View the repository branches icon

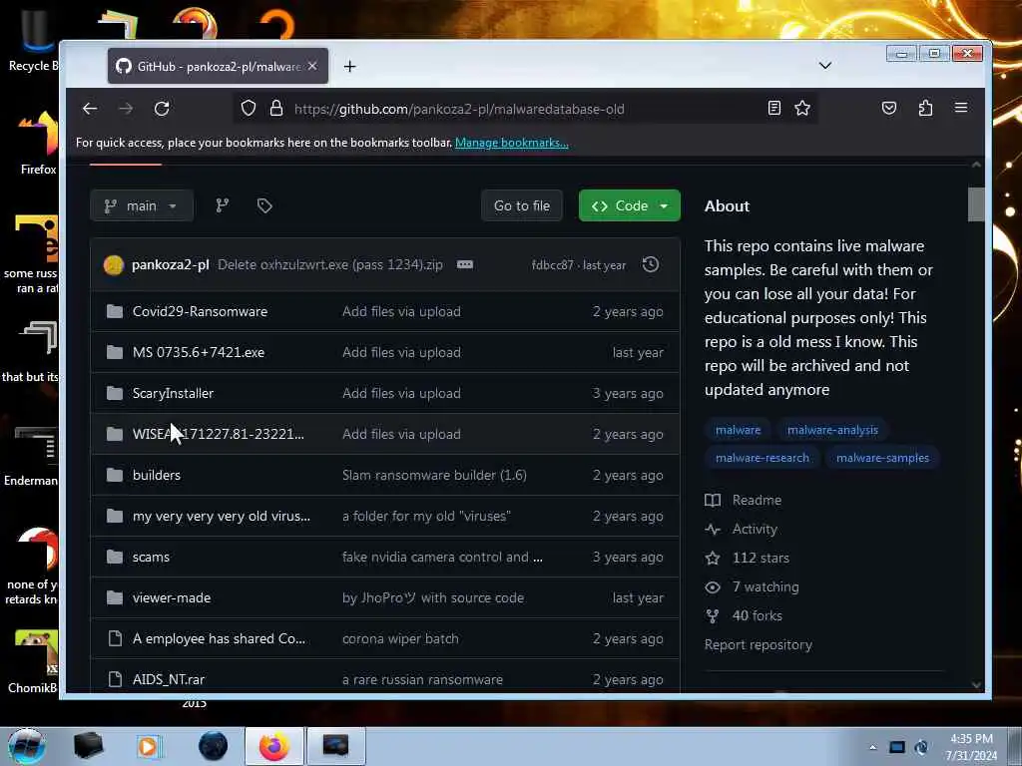(x=223, y=205)
